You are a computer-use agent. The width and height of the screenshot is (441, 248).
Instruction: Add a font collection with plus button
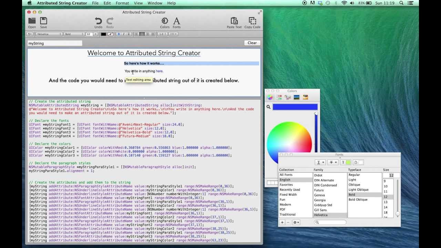[282, 223]
